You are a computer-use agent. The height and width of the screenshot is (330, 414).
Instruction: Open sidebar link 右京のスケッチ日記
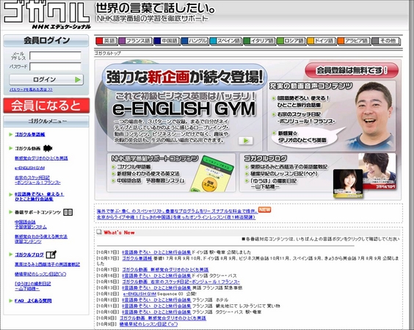(37, 180)
